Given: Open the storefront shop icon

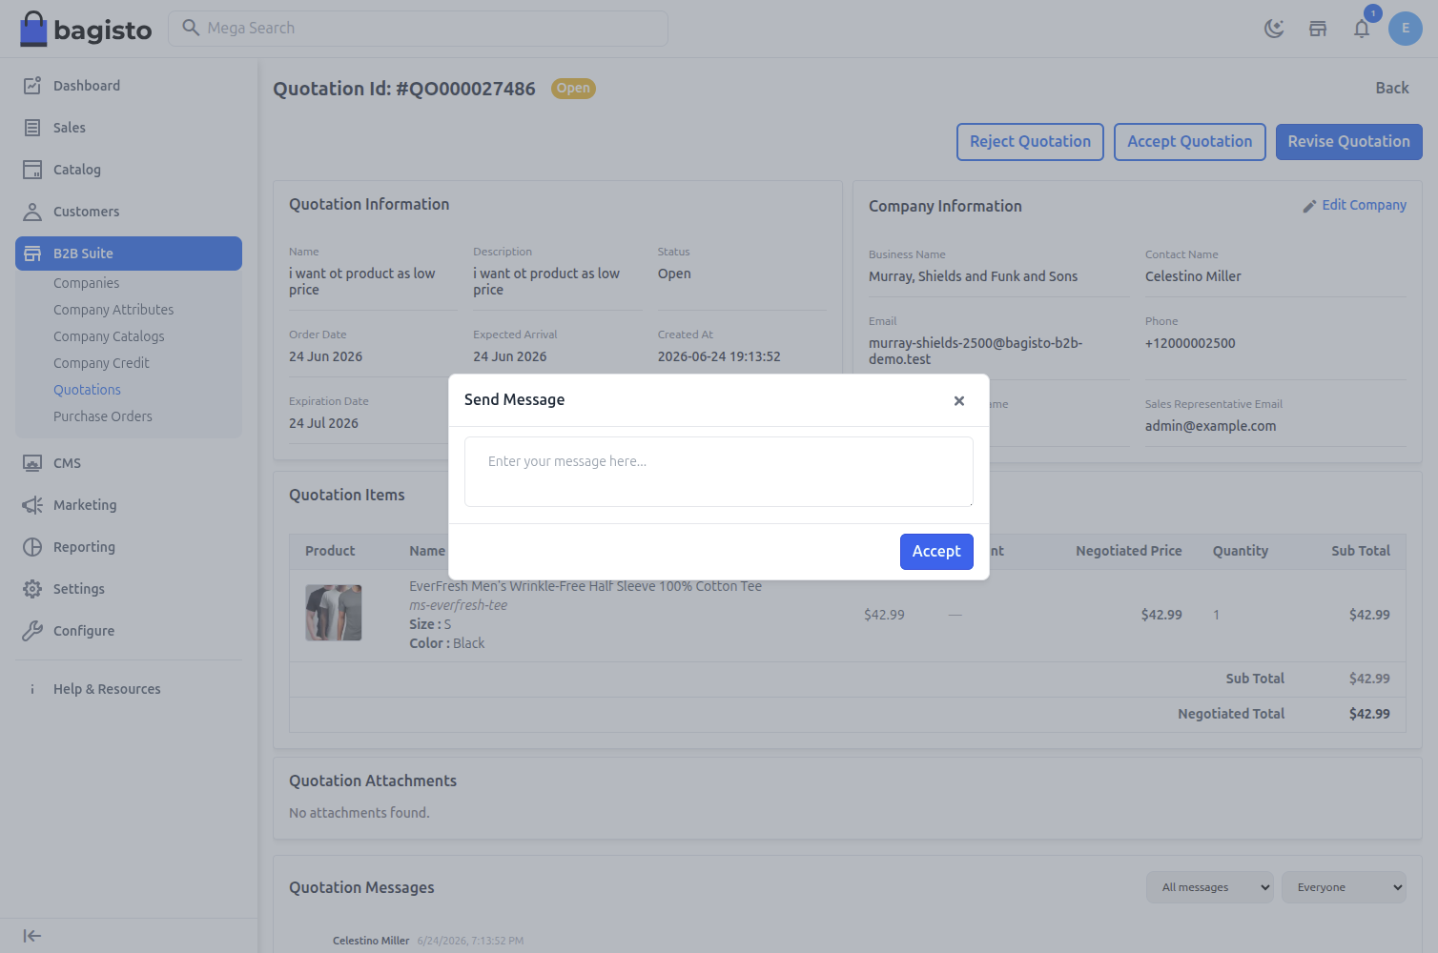Looking at the screenshot, I should tap(1318, 29).
